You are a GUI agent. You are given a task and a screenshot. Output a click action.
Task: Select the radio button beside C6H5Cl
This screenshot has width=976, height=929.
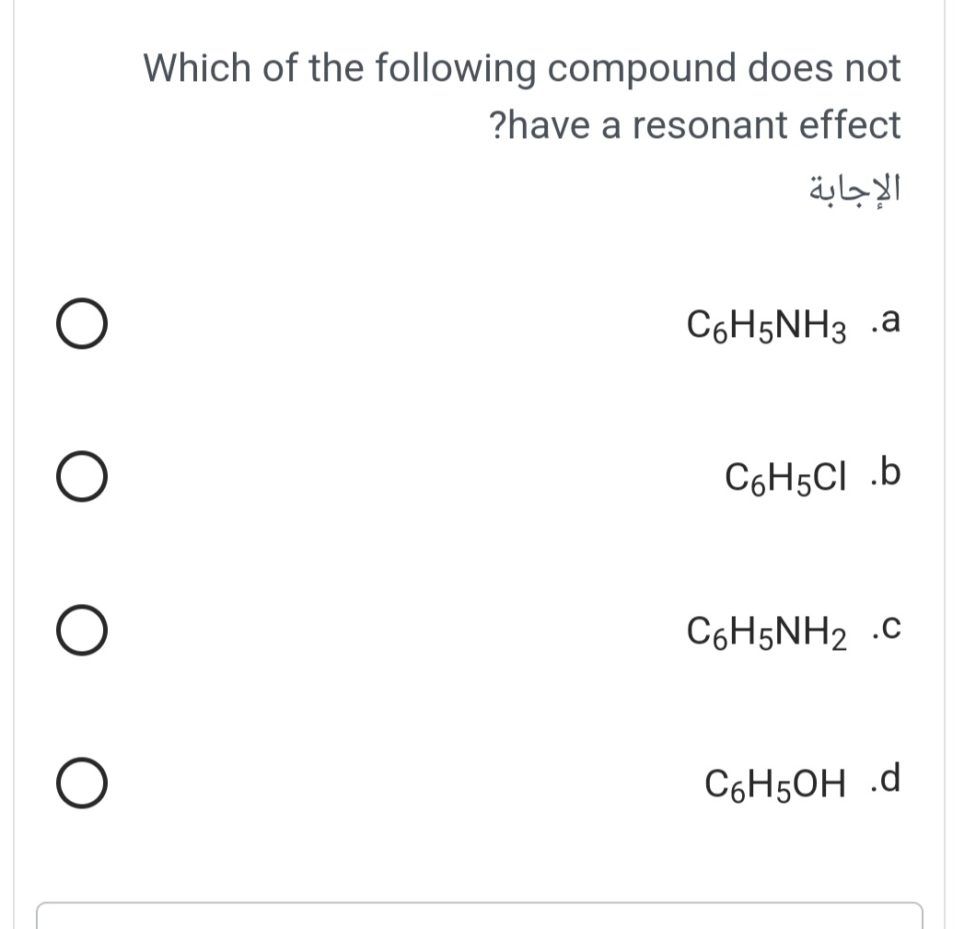[81, 476]
